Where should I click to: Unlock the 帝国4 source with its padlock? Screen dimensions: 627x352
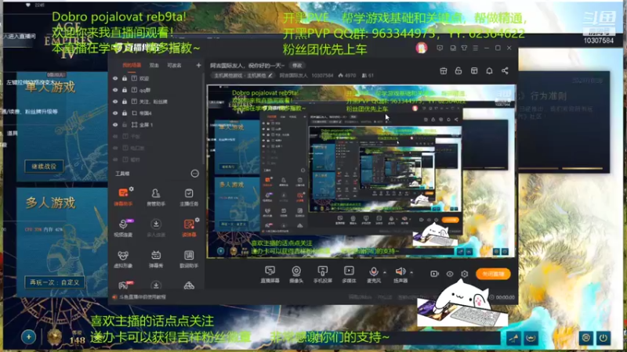point(125,113)
